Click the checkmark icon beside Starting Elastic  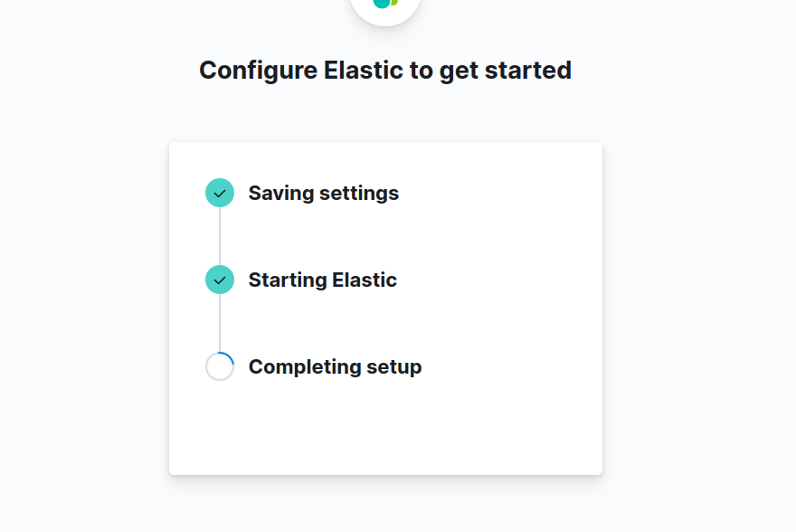coord(220,280)
